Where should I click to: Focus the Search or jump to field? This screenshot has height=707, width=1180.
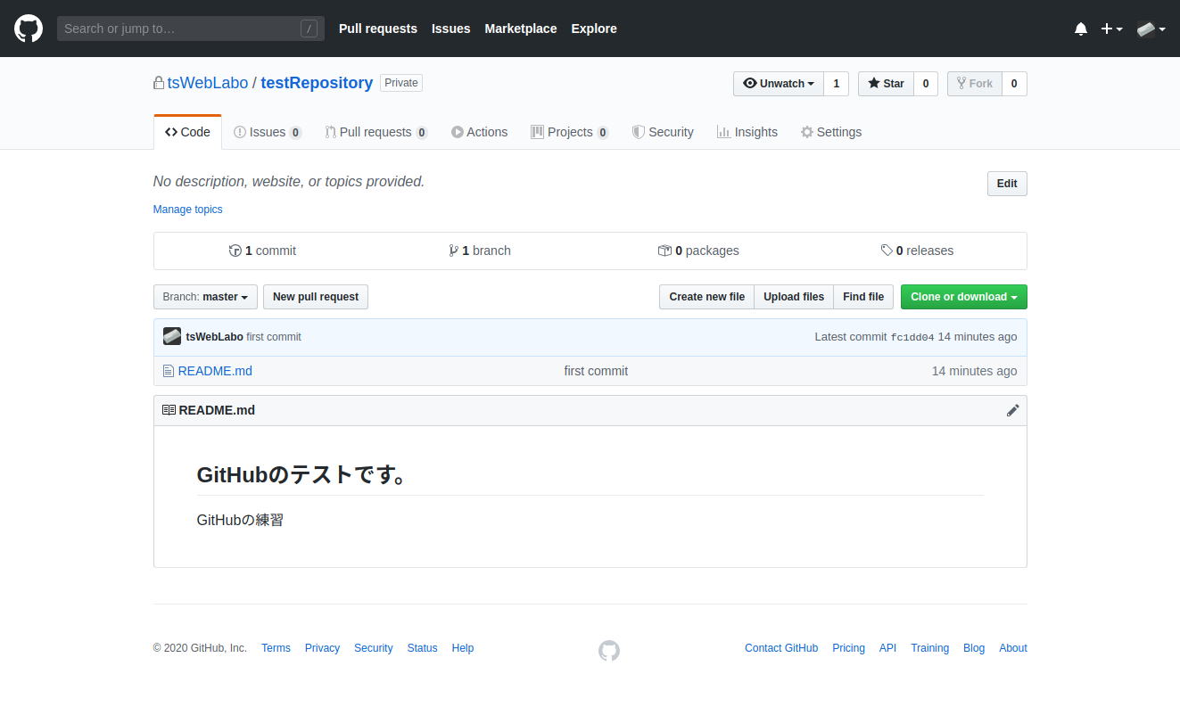point(191,29)
